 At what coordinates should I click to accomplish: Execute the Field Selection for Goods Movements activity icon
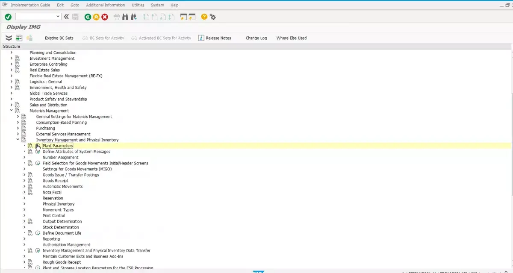click(38, 163)
